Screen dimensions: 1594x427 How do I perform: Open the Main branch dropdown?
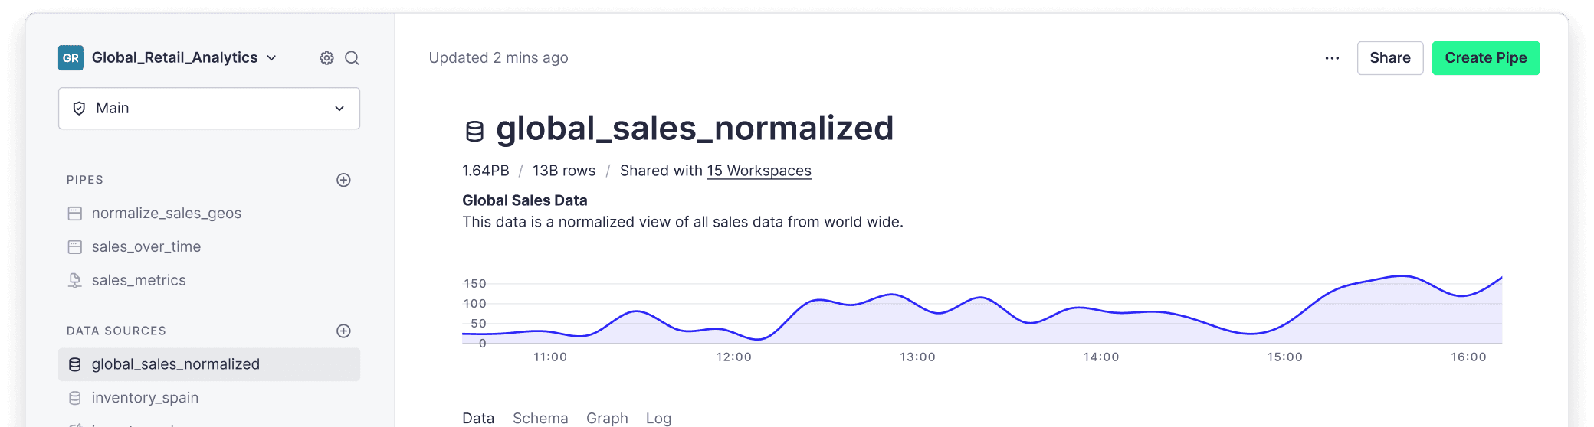click(x=209, y=108)
